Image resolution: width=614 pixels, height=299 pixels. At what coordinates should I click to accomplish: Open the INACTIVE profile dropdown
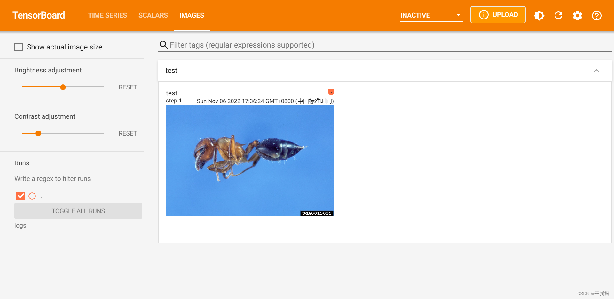pos(458,15)
